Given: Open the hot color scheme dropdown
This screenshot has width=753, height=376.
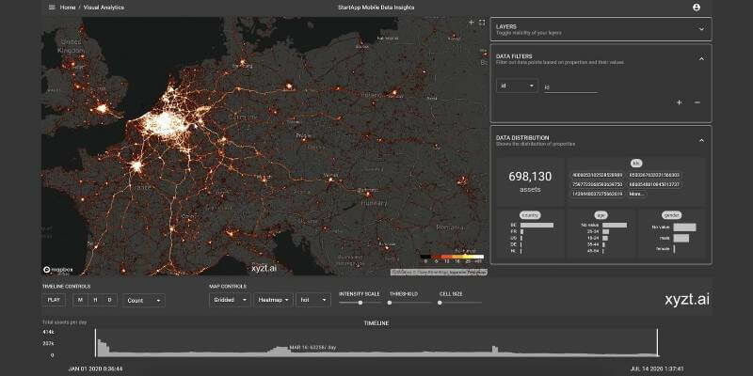Looking at the screenshot, I should [313, 300].
